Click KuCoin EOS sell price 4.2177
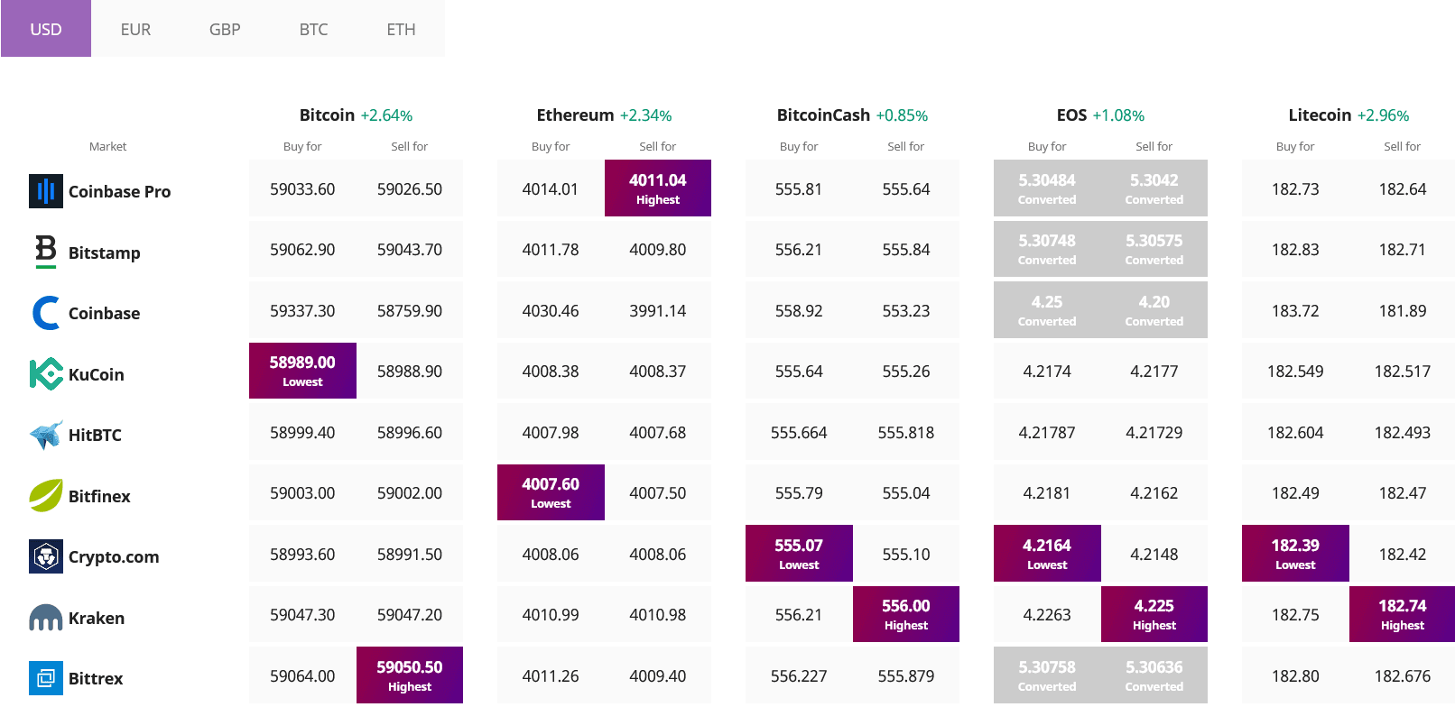1455x707 pixels. [x=1154, y=371]
